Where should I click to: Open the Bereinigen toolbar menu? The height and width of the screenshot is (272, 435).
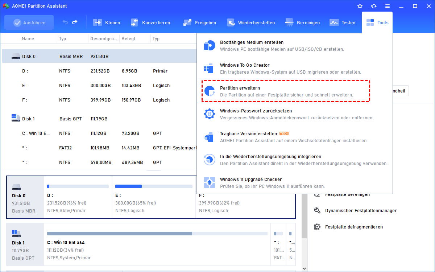[302, 22]
